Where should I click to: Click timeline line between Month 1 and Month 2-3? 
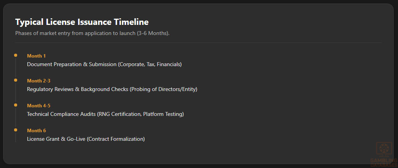16,68
